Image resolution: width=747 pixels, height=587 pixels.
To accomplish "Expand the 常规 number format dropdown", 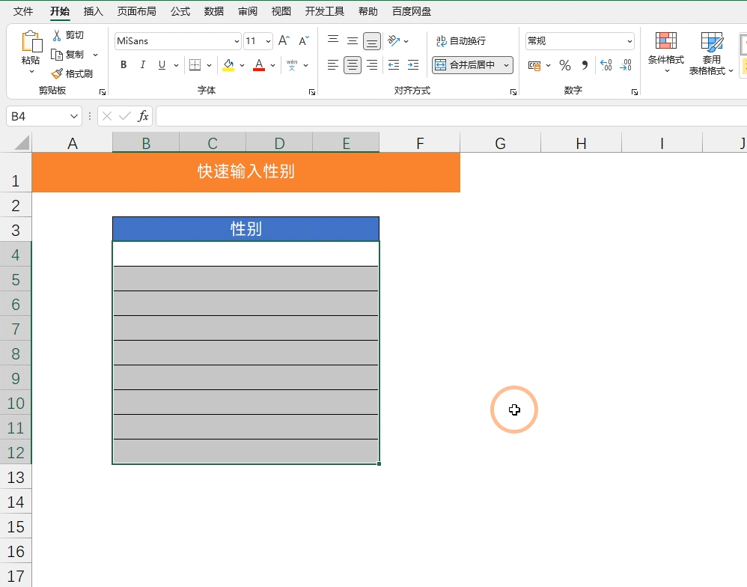I will pos(629,42).
